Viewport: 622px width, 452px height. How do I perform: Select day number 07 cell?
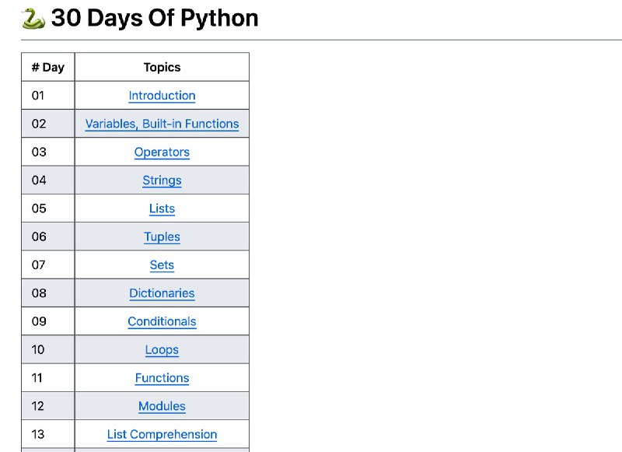click(48, 265)
